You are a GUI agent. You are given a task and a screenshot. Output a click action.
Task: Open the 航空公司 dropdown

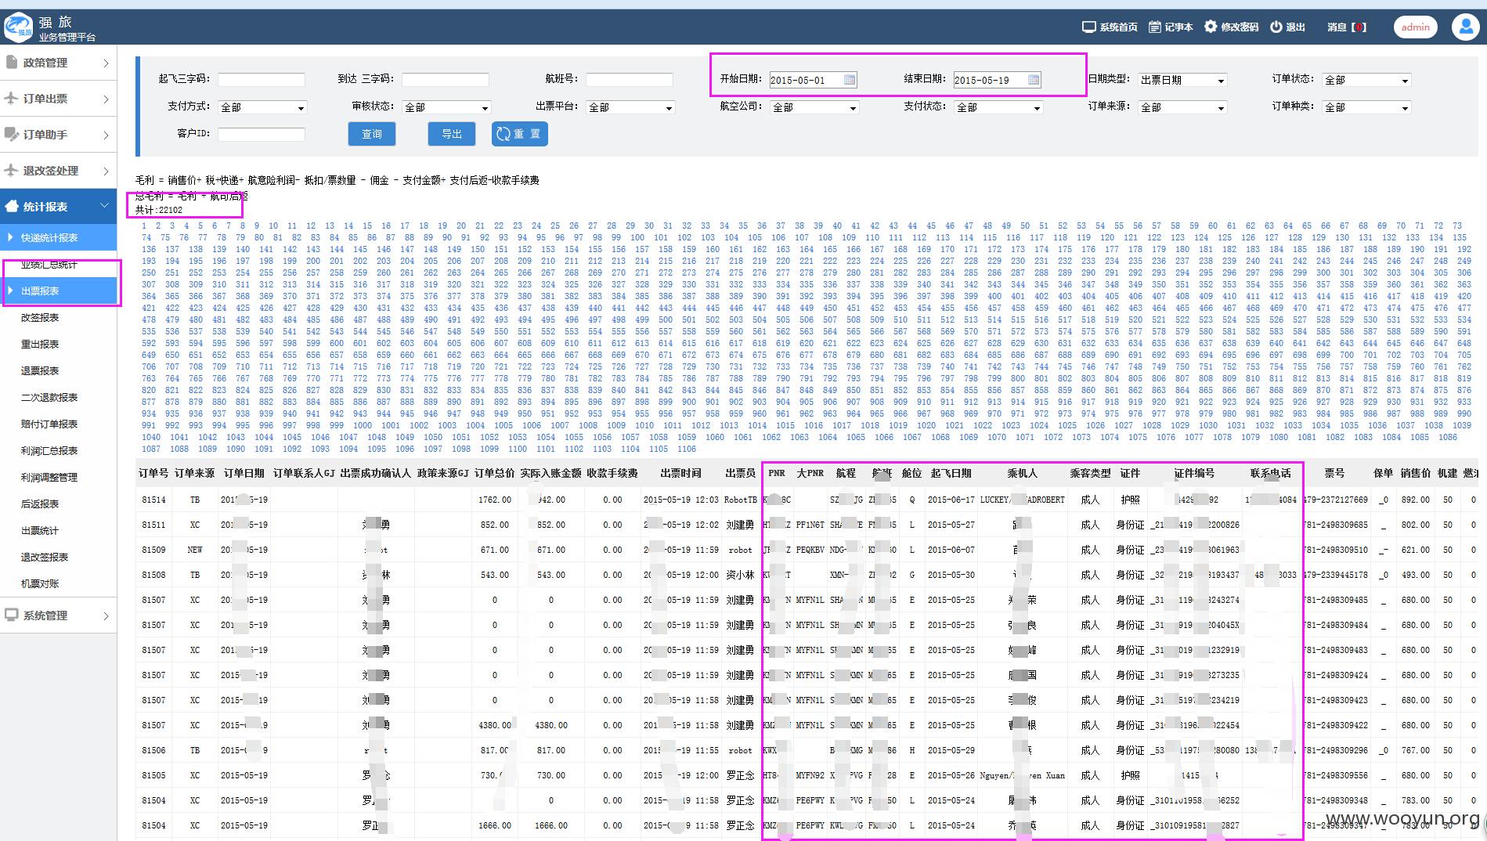point(814,107)
